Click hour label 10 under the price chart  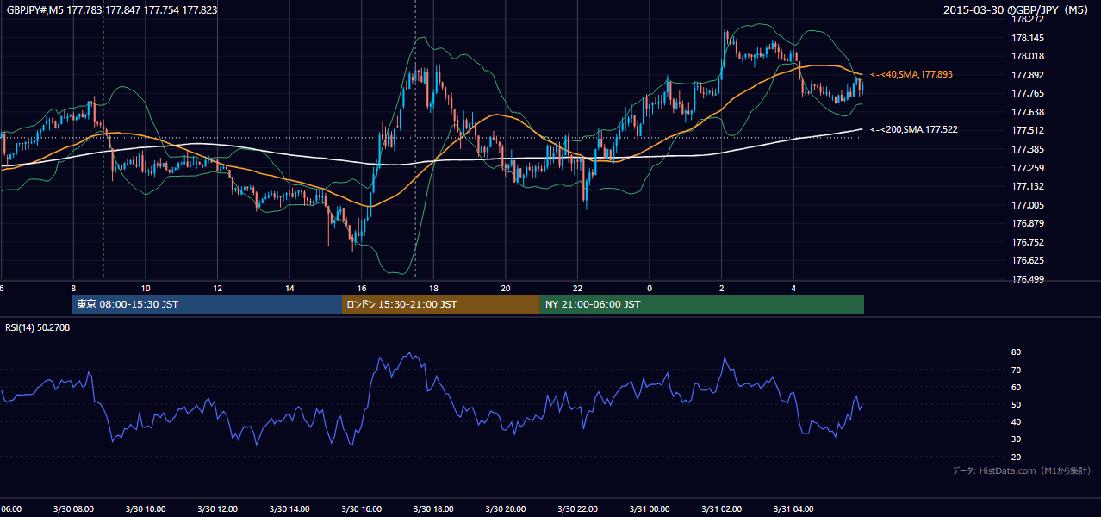point(146,289)
